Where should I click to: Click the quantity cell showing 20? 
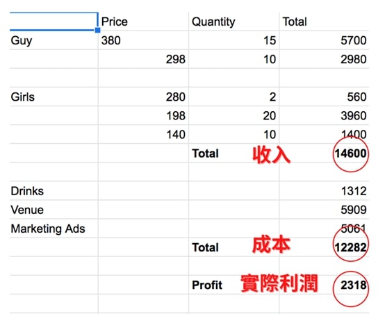[234, 115]
